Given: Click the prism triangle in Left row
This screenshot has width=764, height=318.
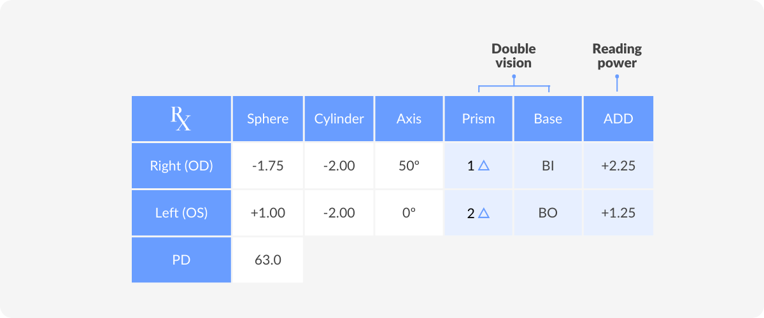Looking at the screenshot, I should tap(483, 213).
